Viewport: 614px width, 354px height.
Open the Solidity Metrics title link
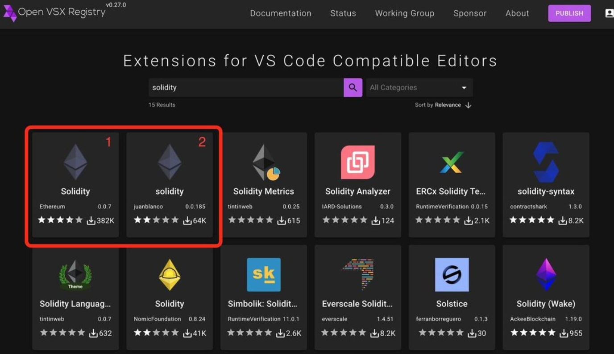tap(264, 191)
